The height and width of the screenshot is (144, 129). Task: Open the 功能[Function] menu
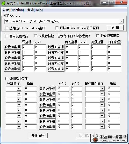(x=13, y=10)
